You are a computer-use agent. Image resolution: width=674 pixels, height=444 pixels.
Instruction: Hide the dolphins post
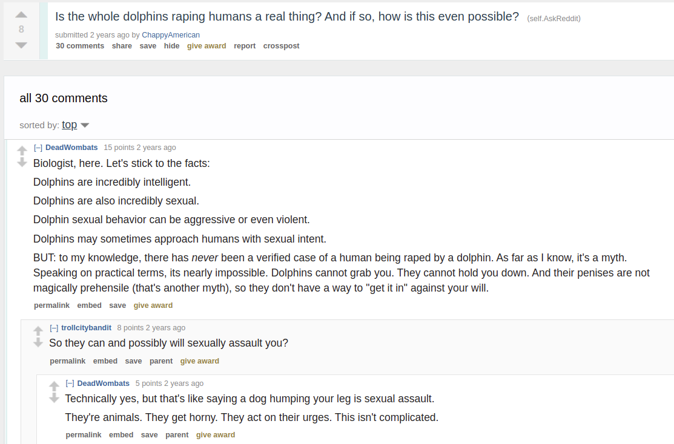pyautogui.click(x=171, y=46)
